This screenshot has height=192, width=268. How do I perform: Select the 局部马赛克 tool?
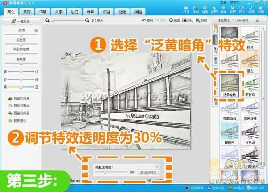coord(19,106)
